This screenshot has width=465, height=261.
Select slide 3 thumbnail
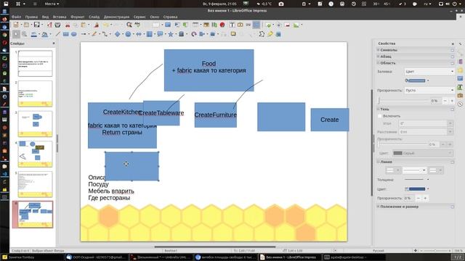coord(35,124)
